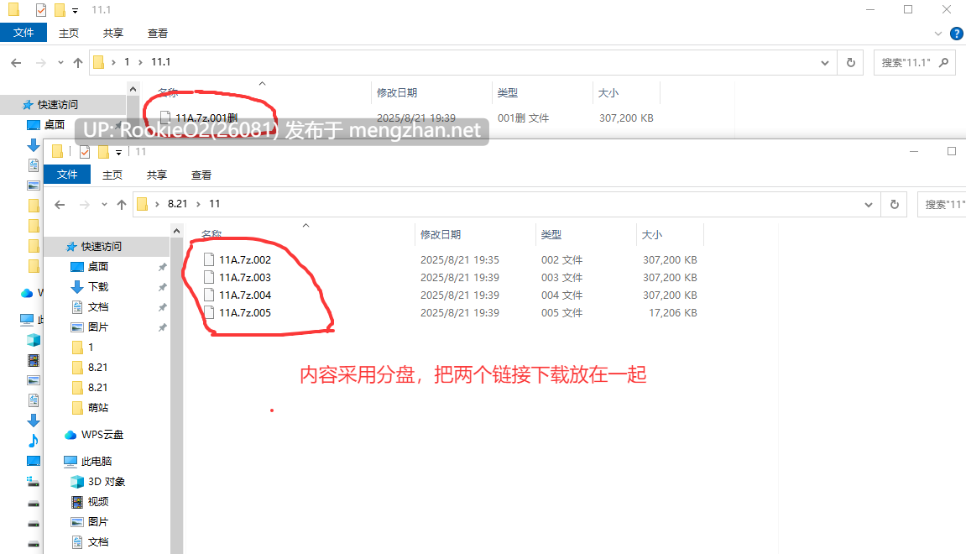Open pinned 文档 under quick access in the 11 window
Viewport: 966px width, 554px height.
pyautogui.click(x=98, y=307)
